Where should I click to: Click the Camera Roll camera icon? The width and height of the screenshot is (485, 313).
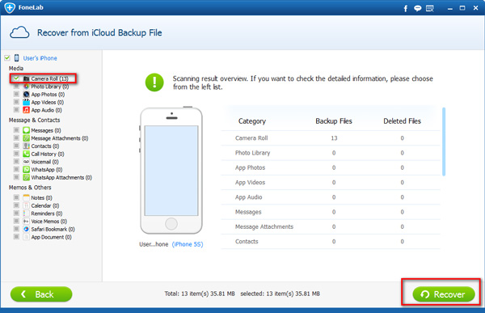pos(27,78)
